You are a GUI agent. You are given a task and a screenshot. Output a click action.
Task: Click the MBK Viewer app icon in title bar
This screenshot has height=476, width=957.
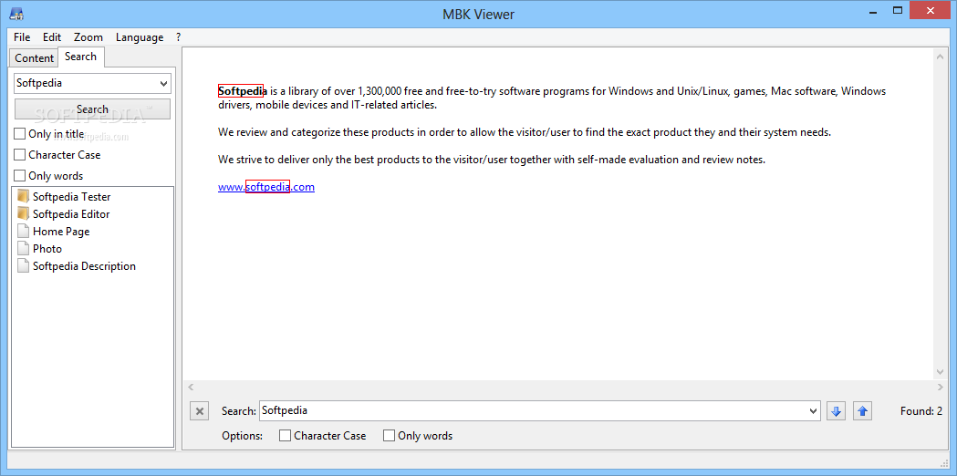[x=17, y=13]
